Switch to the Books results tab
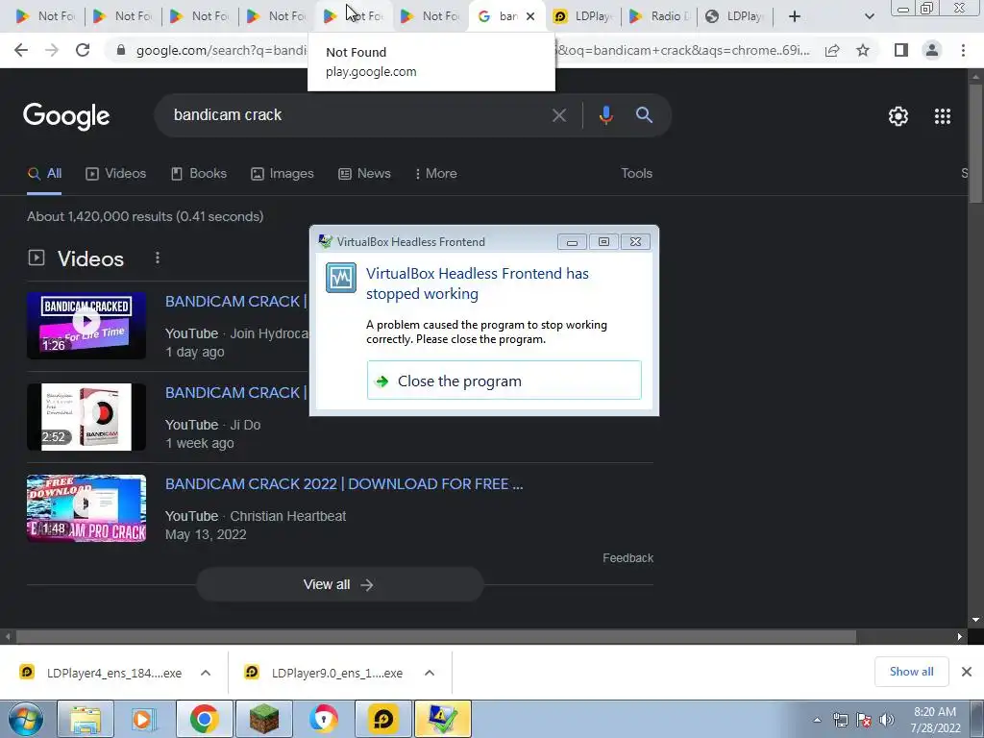Viewport: 984px width, 738px height. click(199, 174)
